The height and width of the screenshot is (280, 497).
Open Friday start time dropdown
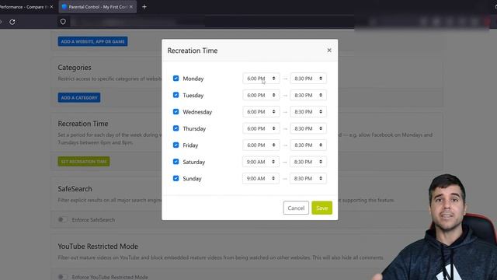[x=261, y=145]
